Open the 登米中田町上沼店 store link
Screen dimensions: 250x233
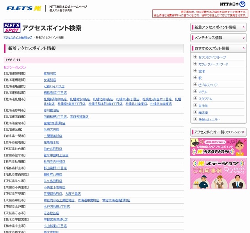click(x=56, y=155)
